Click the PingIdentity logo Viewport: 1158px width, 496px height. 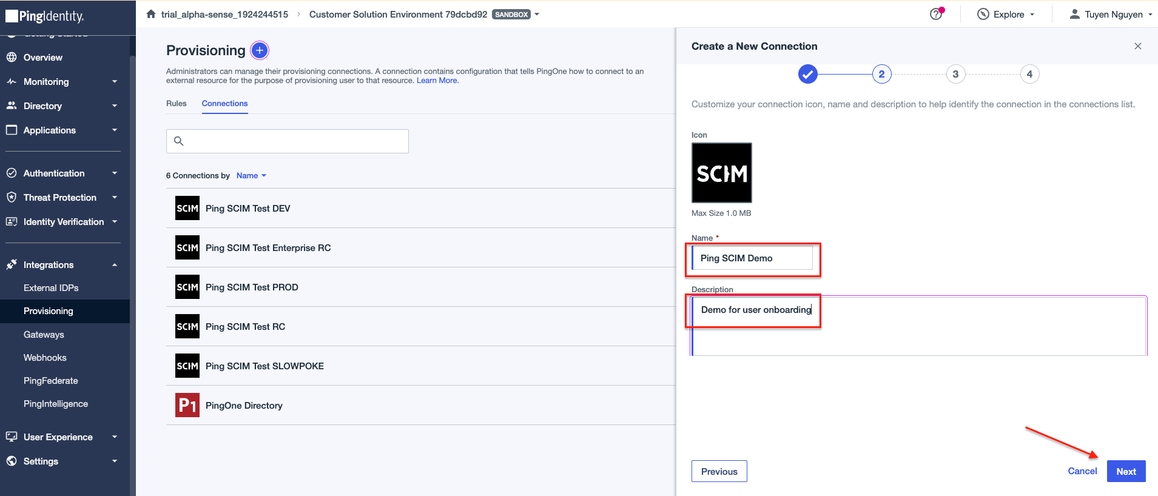point(45,16)
